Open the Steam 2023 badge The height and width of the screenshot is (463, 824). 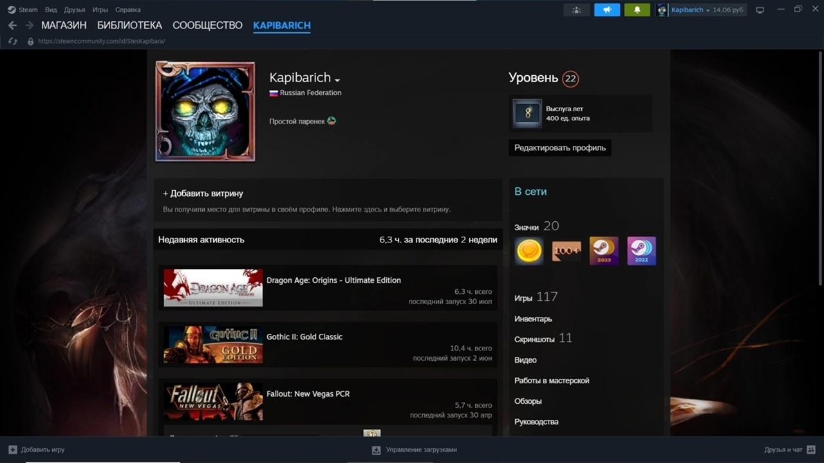point(604,251)
